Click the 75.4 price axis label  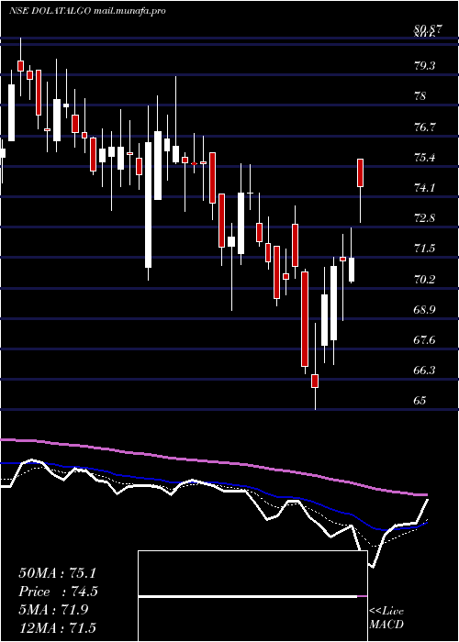pos(425,158)
